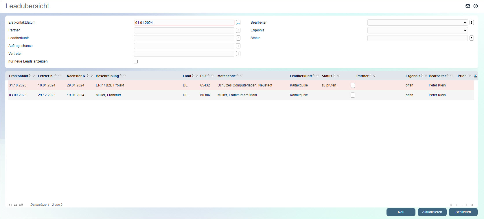Open the help question mark icon
Viewport: 484px width, 219px height.
(476, 6)
